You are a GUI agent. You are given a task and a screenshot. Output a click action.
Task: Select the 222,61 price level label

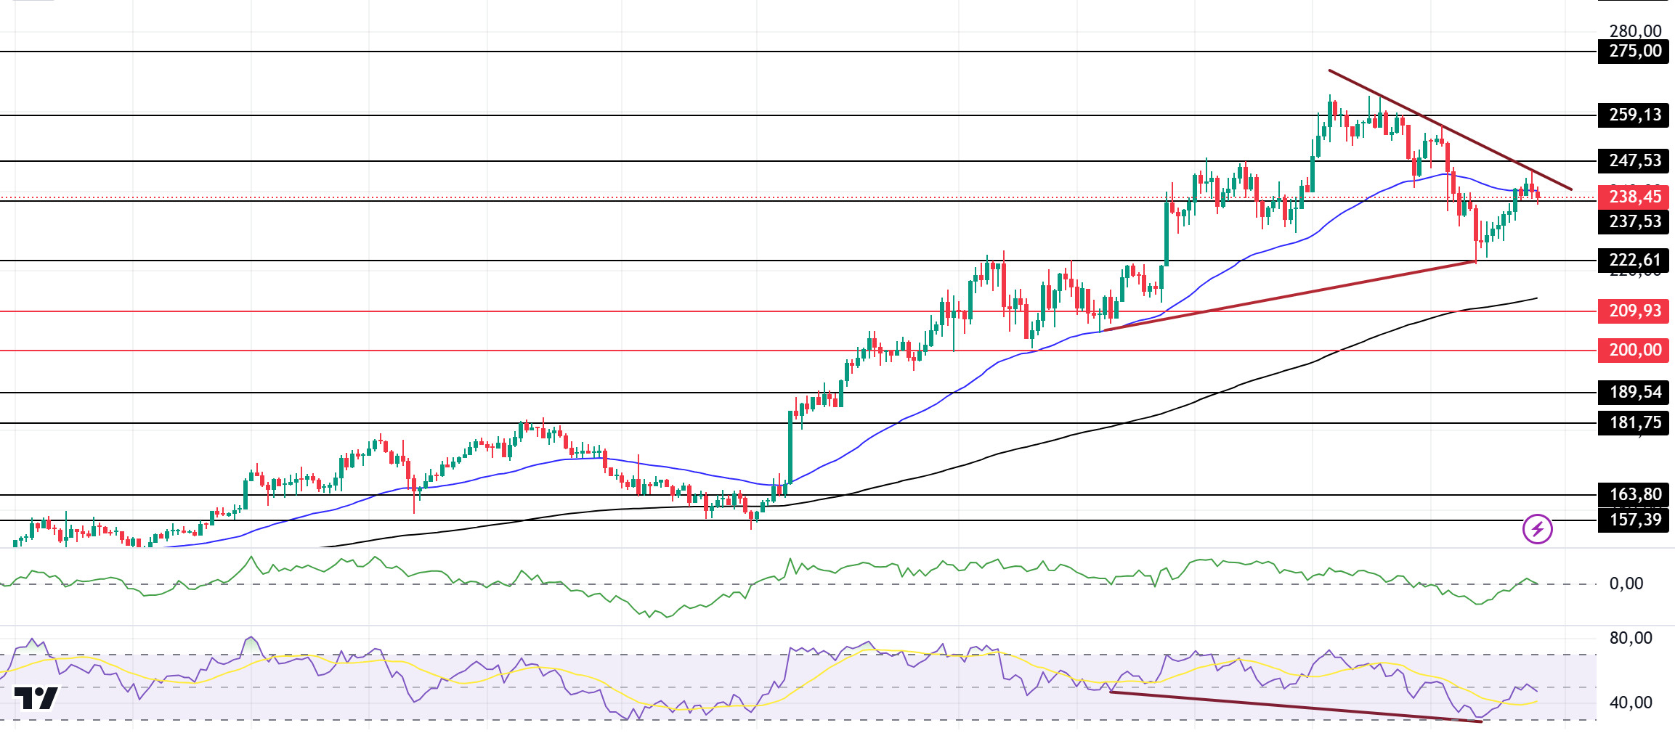[1634, 261]
